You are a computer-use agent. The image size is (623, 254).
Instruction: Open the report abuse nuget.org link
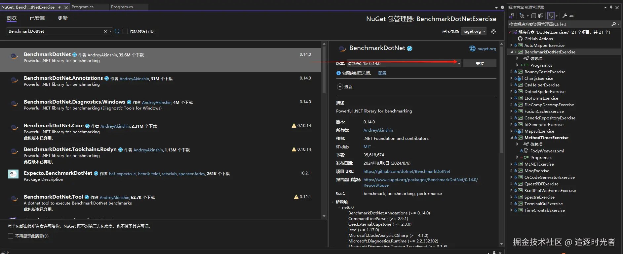[x=421, y=182]
